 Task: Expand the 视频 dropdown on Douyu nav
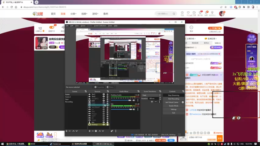[x=84, y=14]
